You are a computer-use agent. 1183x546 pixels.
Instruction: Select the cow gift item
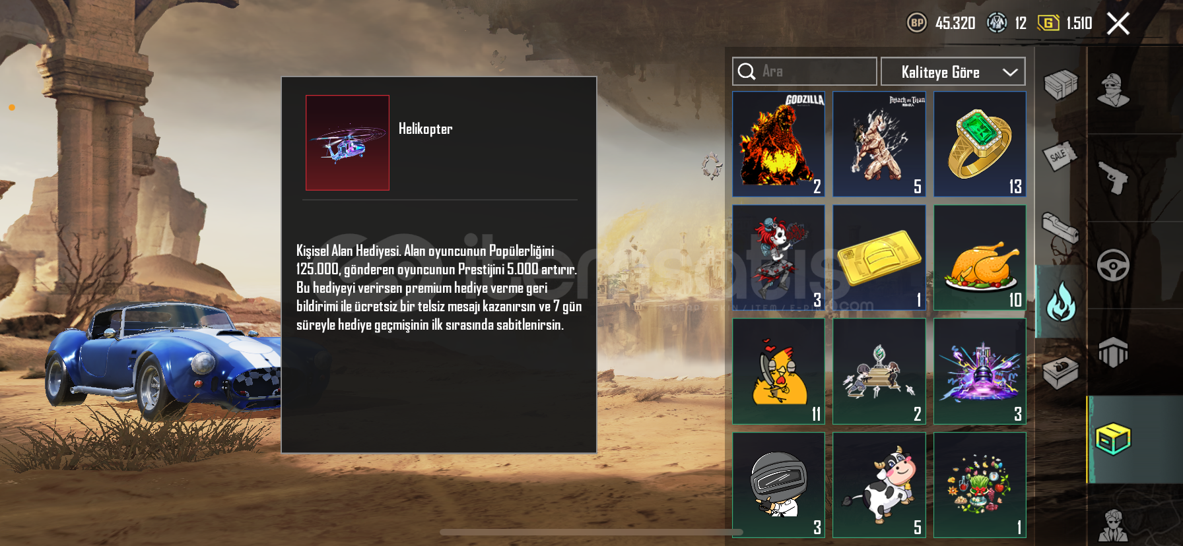pos(879,485)
